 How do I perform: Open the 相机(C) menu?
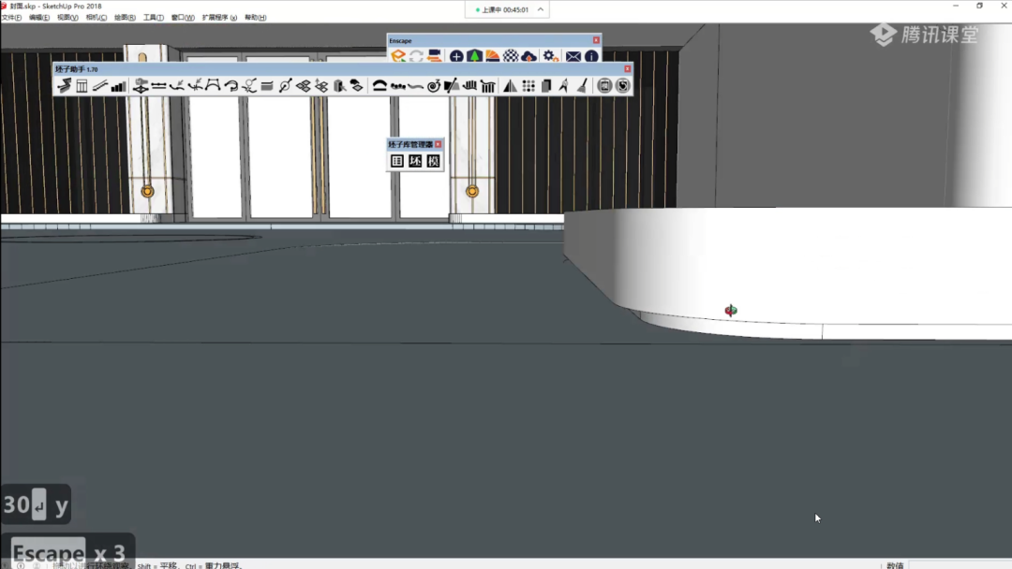click(97, 18)
